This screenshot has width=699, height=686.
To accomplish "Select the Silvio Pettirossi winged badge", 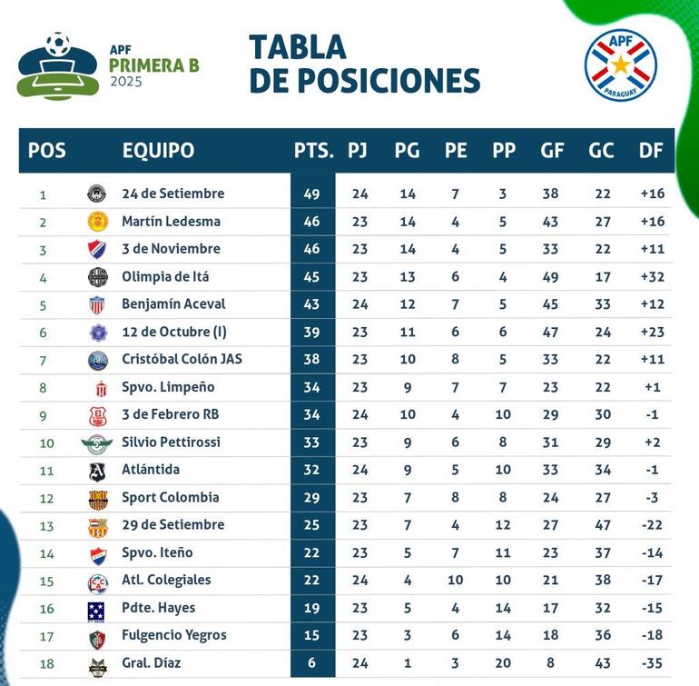I will coord(96,443).
